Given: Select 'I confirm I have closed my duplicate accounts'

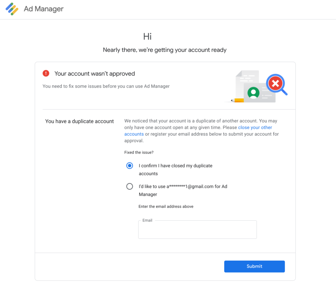Looking at the screenshot, I should coord(129,166).
